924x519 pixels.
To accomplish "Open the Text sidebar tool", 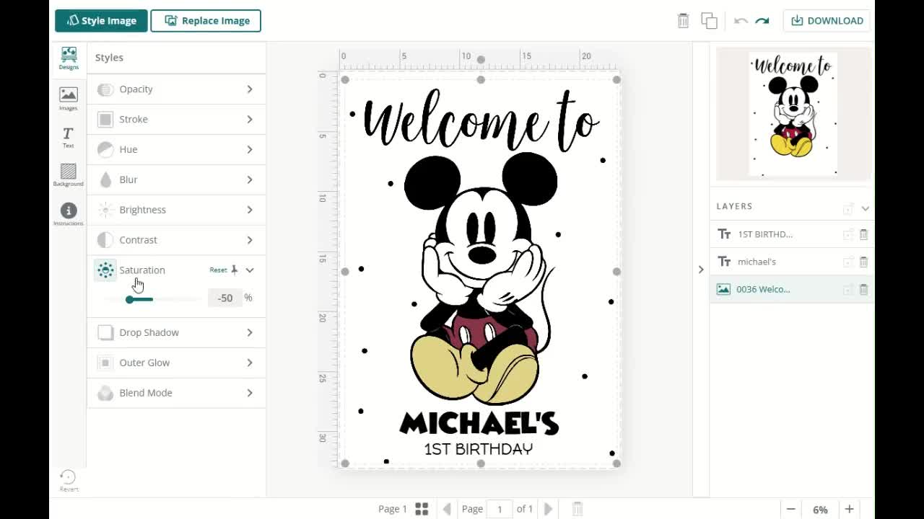I will pos(68,137).
